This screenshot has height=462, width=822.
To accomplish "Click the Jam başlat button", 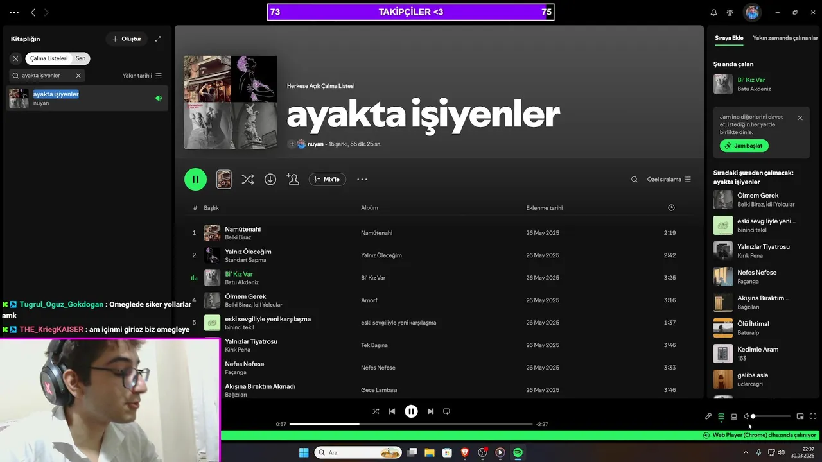I will (744, 146).
